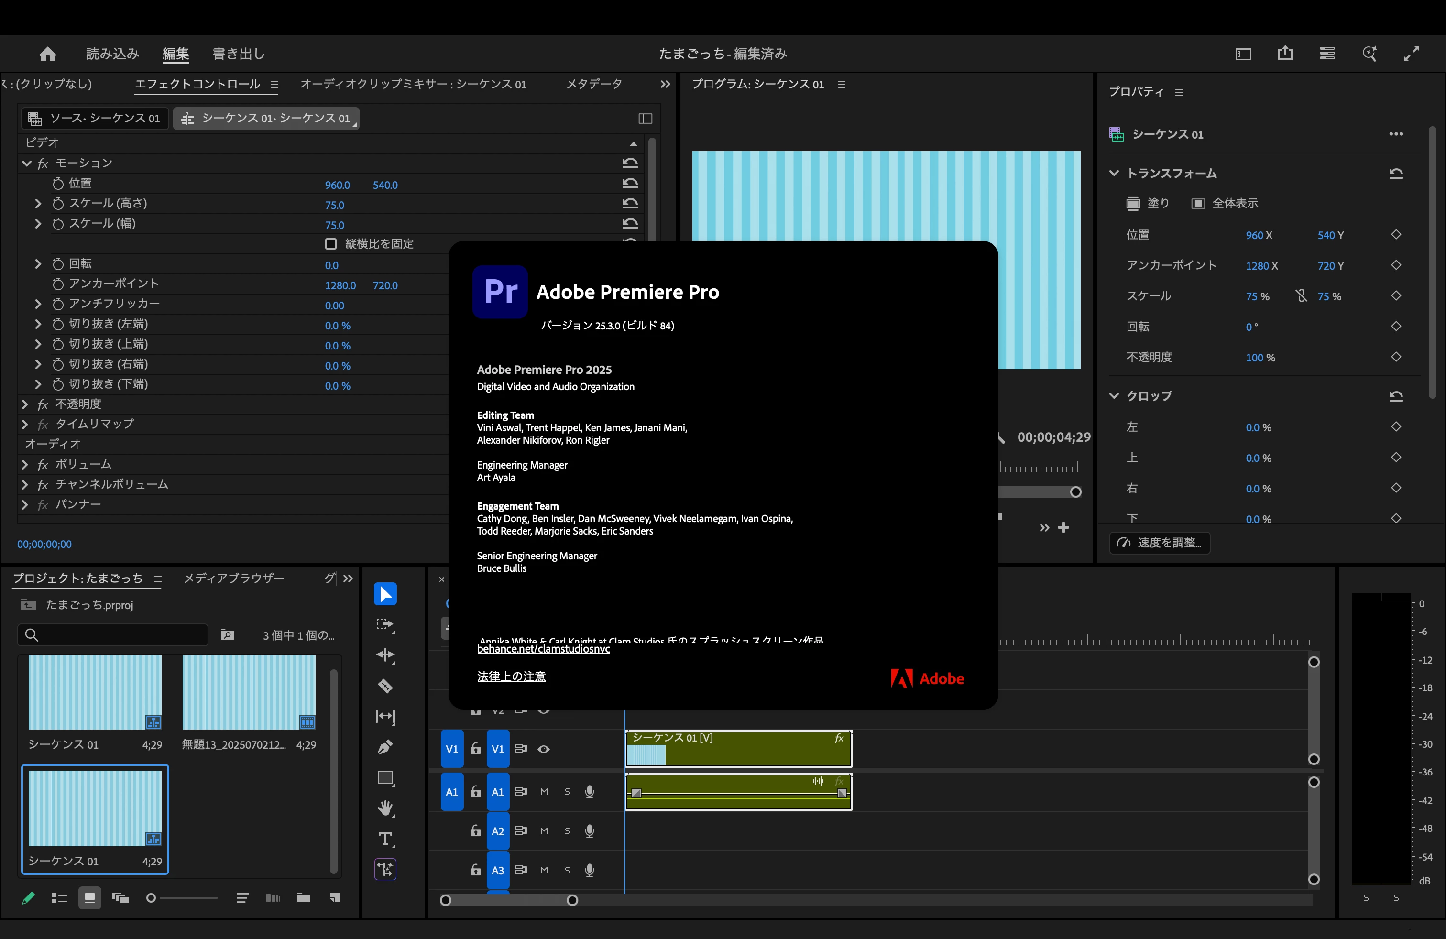1446x939 pixels.
Task: Toggle the V1 track eye visibility
Action: (544, 749)
